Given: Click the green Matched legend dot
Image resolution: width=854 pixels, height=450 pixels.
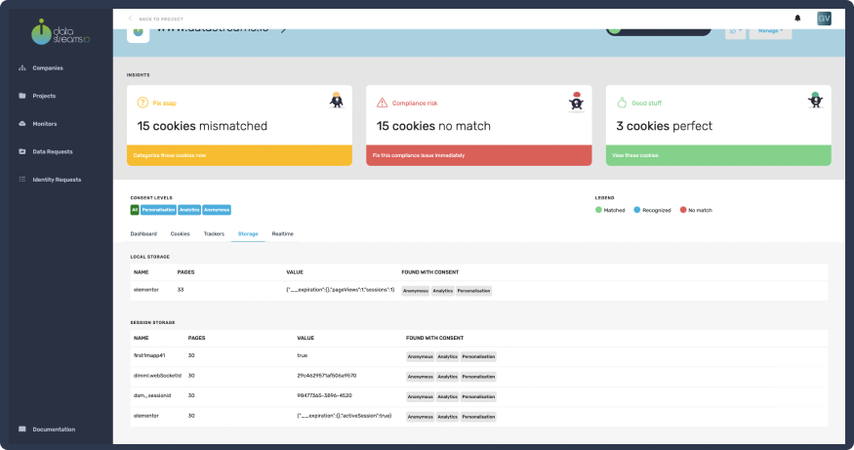Looking at the screenshot, I should (x=598, y=210).
